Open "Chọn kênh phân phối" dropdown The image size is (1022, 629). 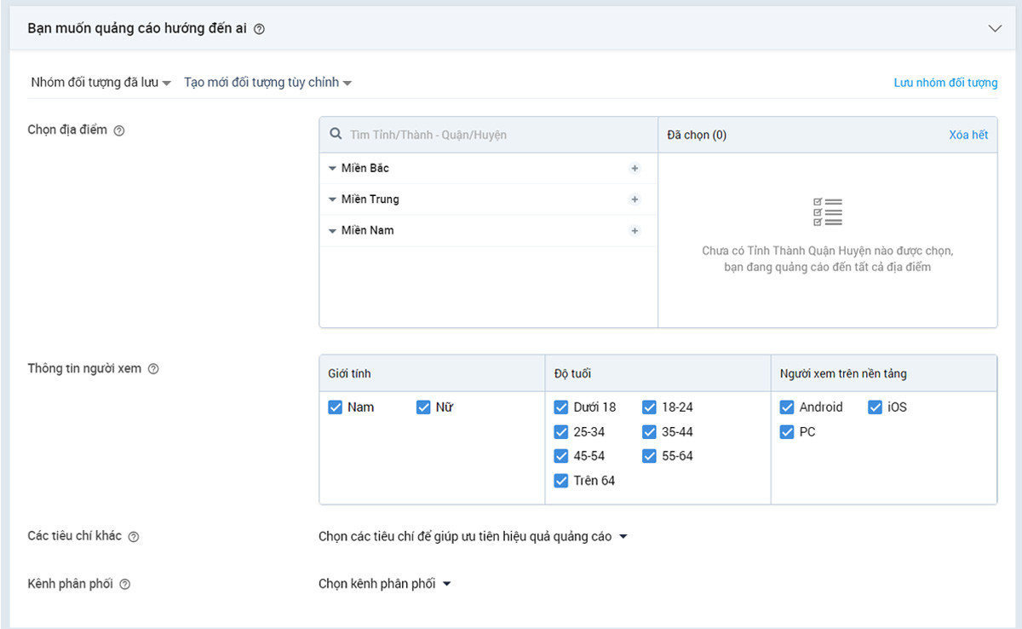click(384, 584)
